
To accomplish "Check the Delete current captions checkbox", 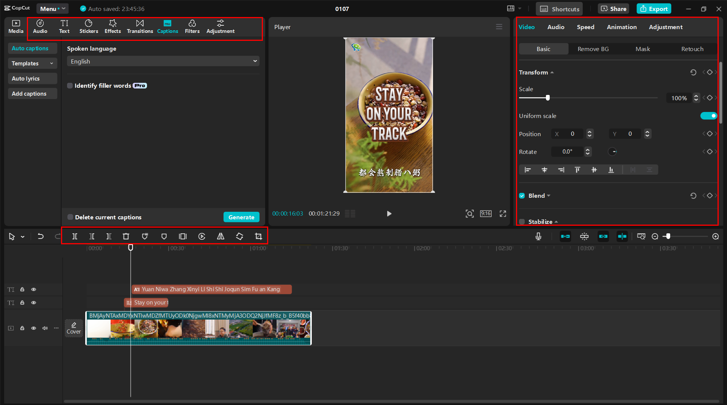I will [70, 217].
